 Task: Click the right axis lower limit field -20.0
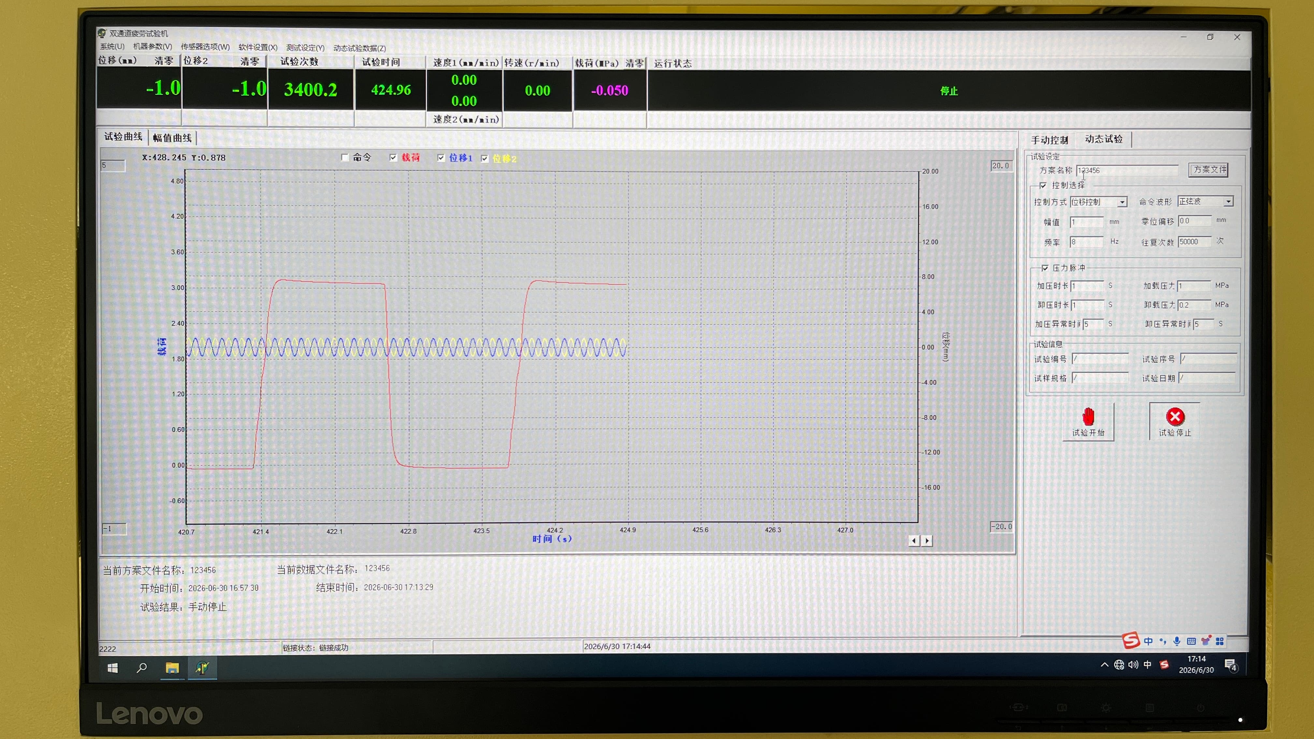click(x=1001, y=527)
